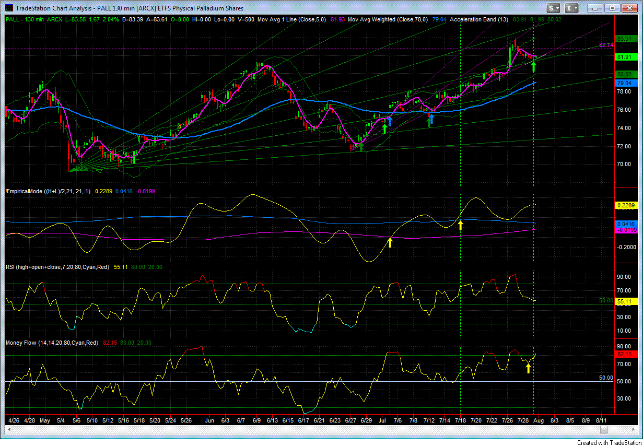Click the '6/13' date on time axis
Screen dimensions: 643x446
coord(272,419)
